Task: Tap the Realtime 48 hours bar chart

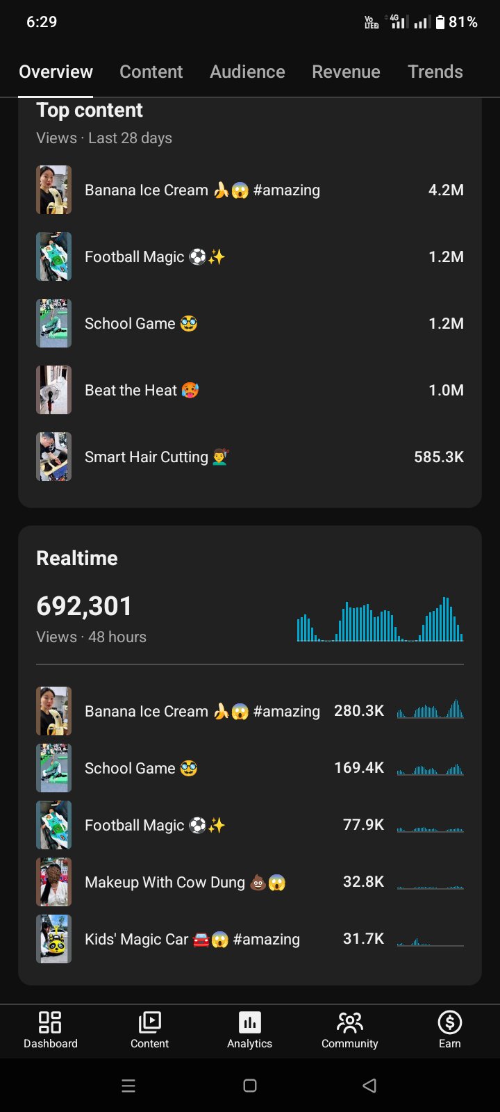Action: coord(380,619)
